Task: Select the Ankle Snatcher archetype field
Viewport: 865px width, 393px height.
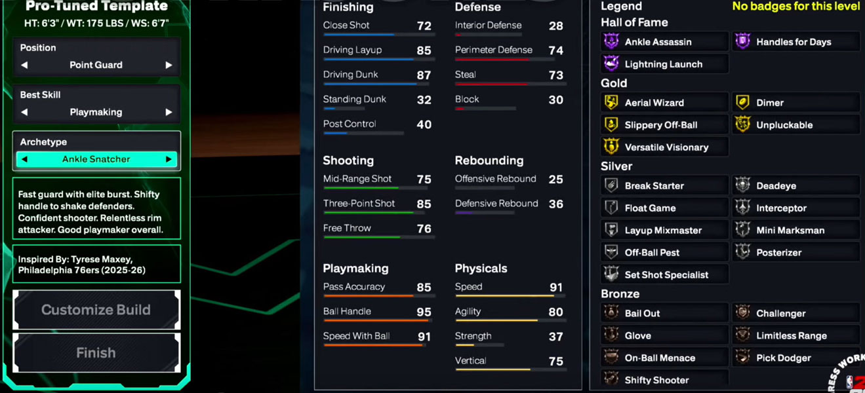Action: [x=96, y=159]
